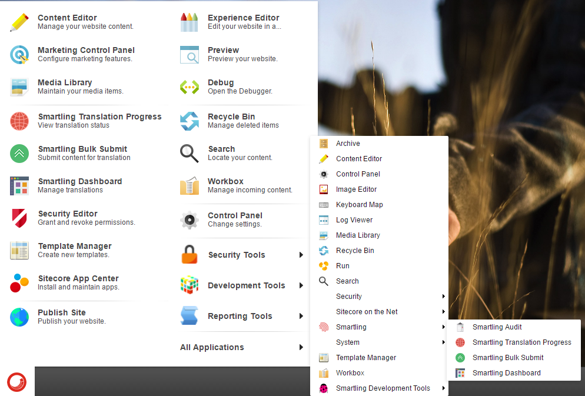This screenshot has width=585, height=396.
Task: Expand the System submenu arrow
Action: pyautogui.click(x=443, y=342)
